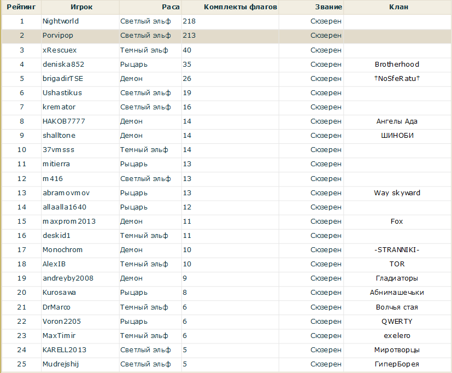
Task: Open brigadirTSE player entry
Action: tap(63, 78)
